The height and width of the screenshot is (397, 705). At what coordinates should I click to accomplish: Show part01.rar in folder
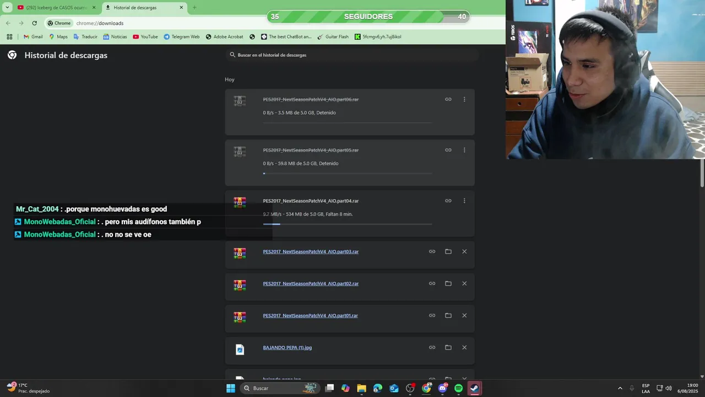[x=448, y=315]
